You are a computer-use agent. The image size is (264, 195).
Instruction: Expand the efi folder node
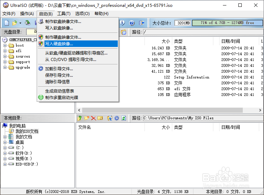coord(5,51)
